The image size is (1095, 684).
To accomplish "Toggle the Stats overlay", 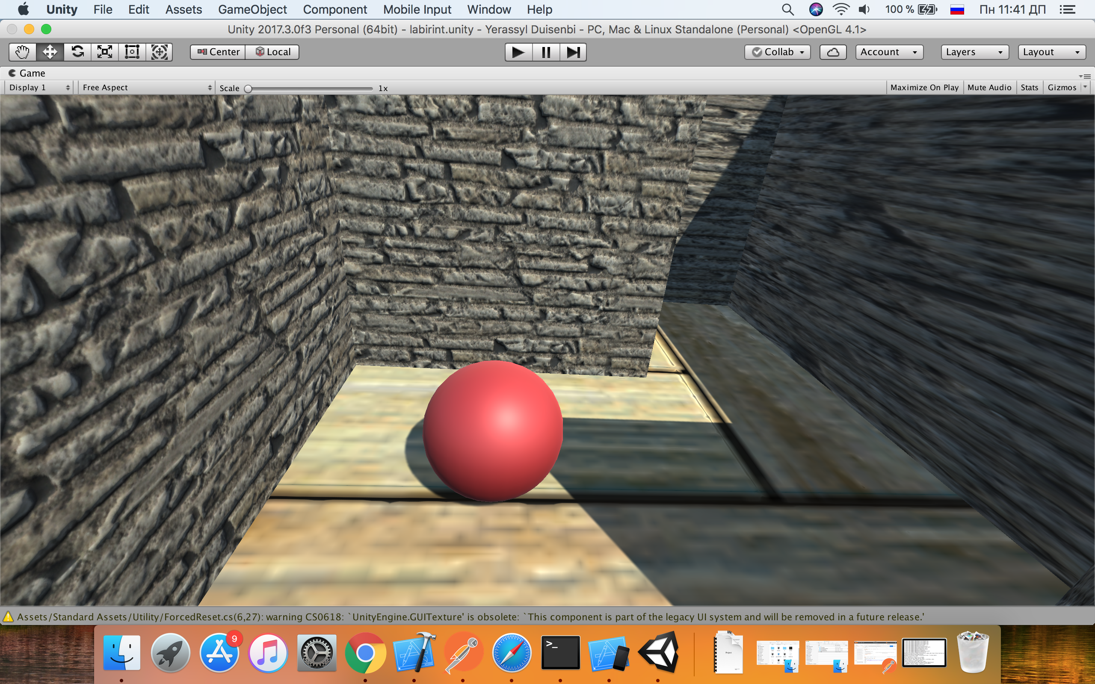I will pyautogui.click(x=1029, y=87).
